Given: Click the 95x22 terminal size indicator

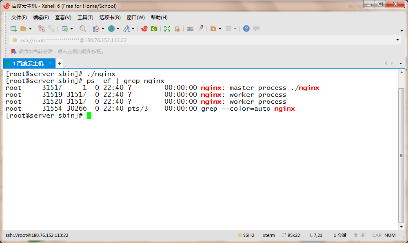Looking at the screenshot, I should [x=291, y=235].
